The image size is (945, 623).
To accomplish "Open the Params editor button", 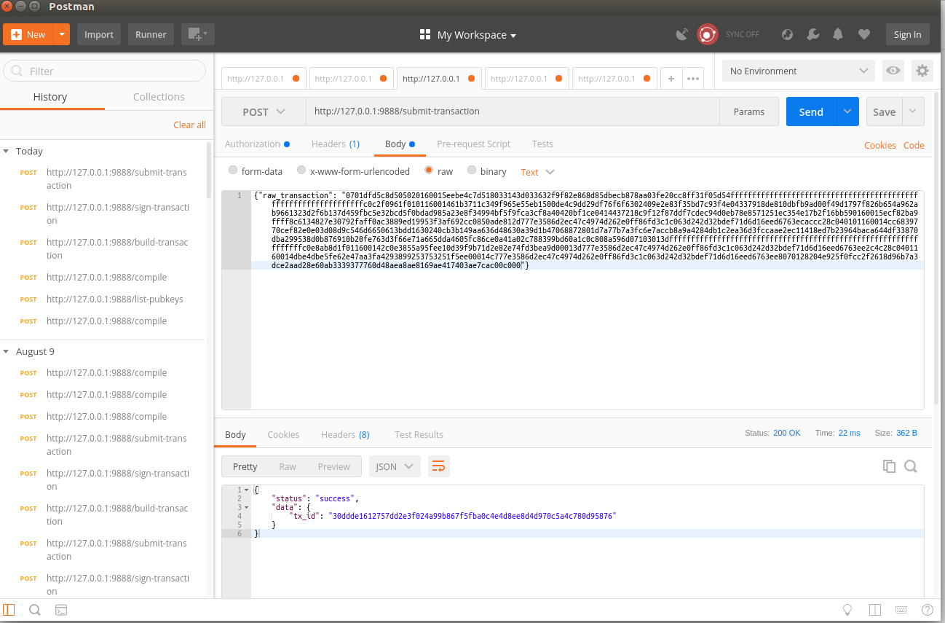I will (749, 111).
